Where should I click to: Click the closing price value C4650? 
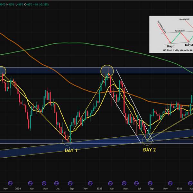(x=28, y=5)
